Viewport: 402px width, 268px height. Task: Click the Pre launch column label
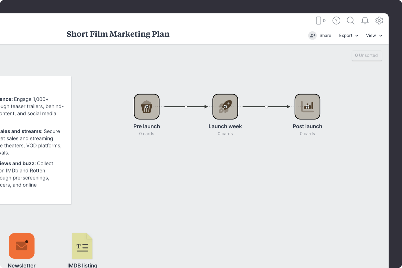tap(147, 126)
